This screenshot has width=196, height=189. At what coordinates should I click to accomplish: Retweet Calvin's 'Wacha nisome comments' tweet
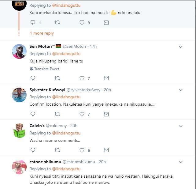(57, 150)
